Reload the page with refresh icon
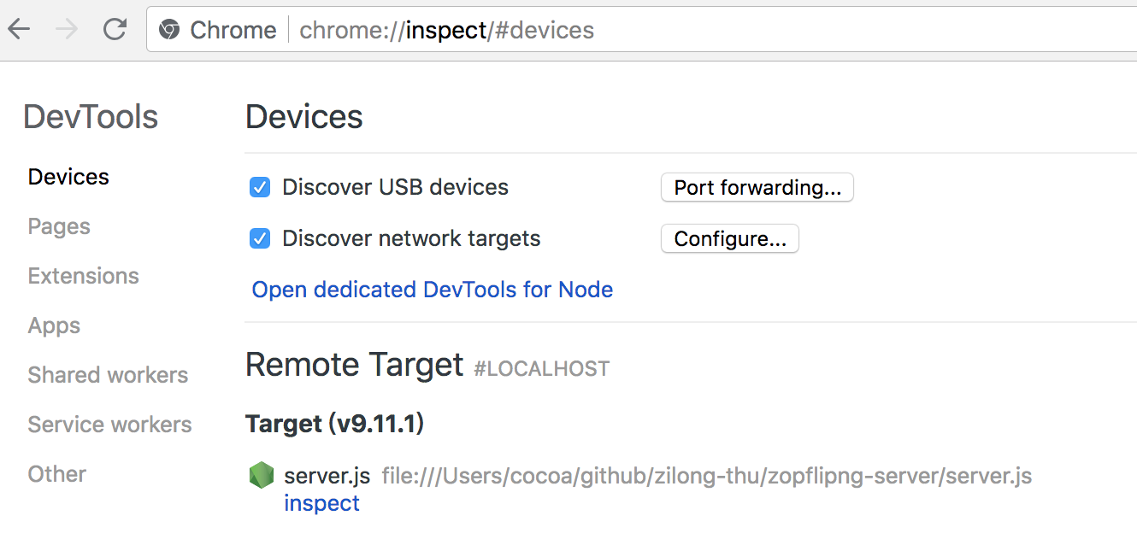Screen dimensions: 1137x545 [x=115, y=30]
